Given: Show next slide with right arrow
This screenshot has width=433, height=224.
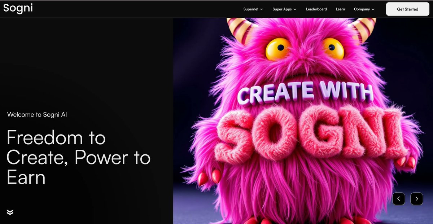Looking at the screenshot, I should tap(417, 199).
